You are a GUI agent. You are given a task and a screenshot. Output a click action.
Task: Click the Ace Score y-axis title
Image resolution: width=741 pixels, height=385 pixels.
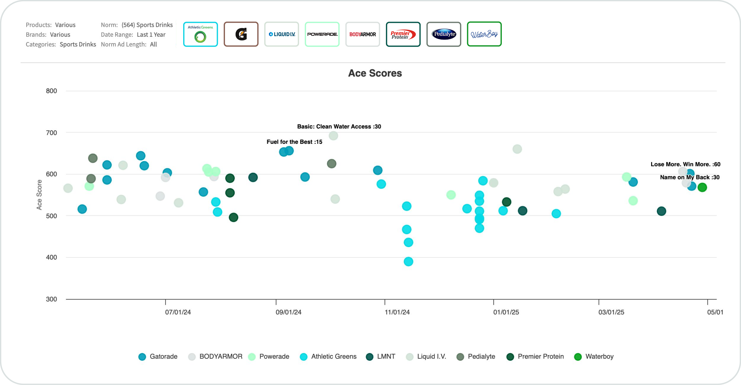pyautogui.click(x=39, y=195)
